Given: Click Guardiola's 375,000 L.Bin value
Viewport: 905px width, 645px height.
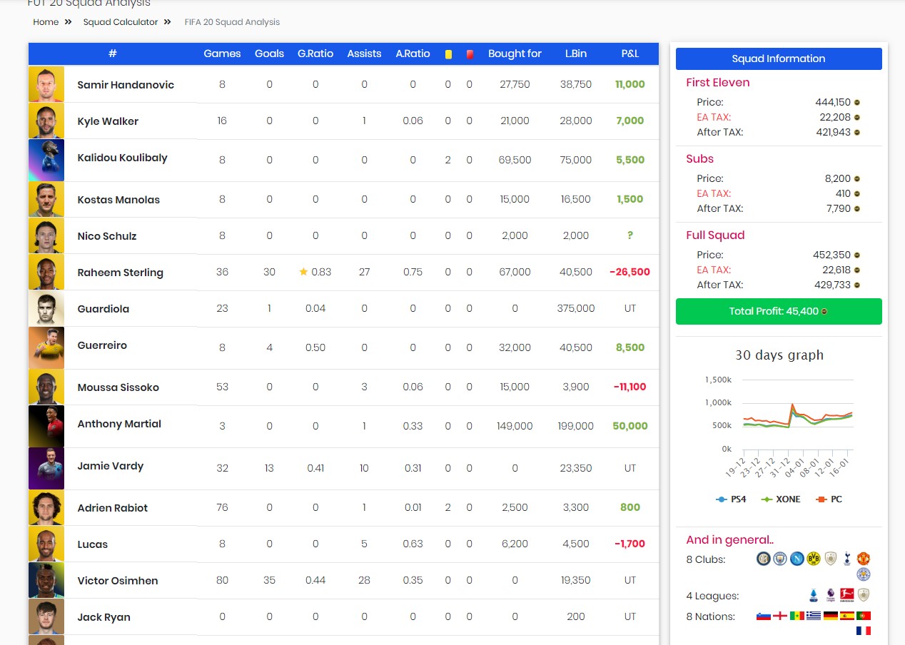Looking at the screenshot, I should click(576, 308).
